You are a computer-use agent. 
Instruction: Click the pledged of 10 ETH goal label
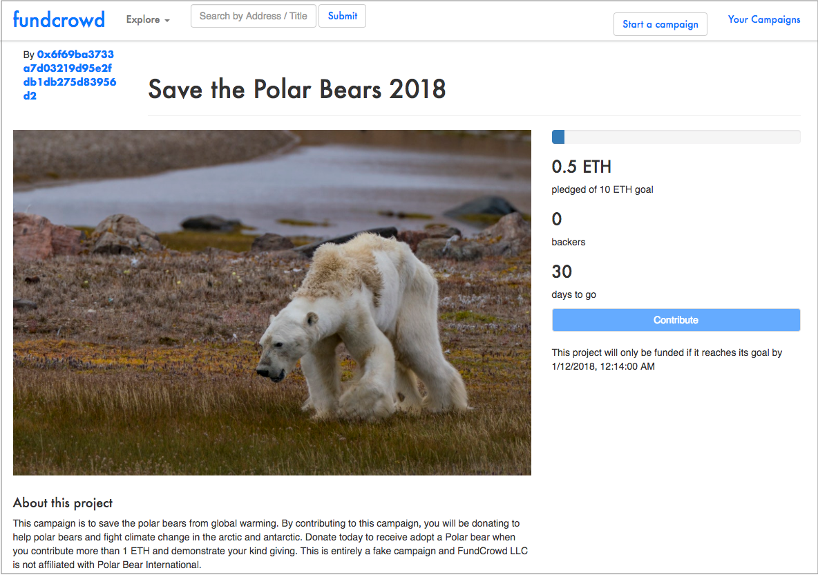click(602, 189)
